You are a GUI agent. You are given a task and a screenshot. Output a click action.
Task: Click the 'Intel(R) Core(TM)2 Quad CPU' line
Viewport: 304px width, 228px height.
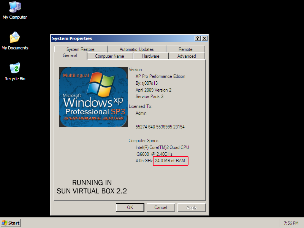[162, 147]
